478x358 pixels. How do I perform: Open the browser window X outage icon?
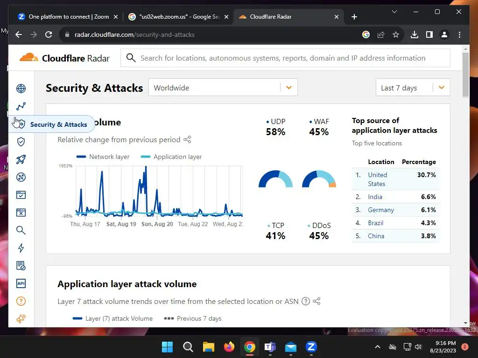coord(21,213)
